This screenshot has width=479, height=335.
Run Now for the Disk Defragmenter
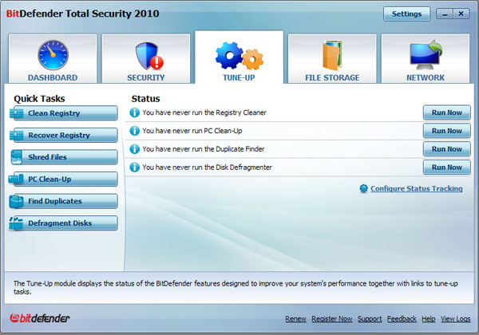tap(446, 167)
